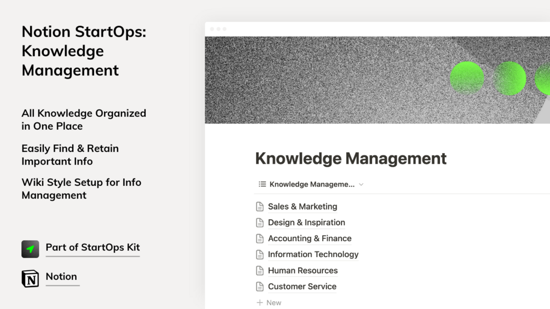Follow the Notion link
The height and width of the screenshot is (309, 550).
[61, 277]
